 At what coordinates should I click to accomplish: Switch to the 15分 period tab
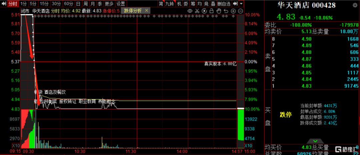tap(44, 3)
